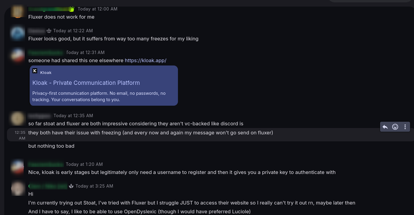The image size is (414, 215).
Task: Reply to the freezing message using the arrow icon
Action: tap(385, 127)
